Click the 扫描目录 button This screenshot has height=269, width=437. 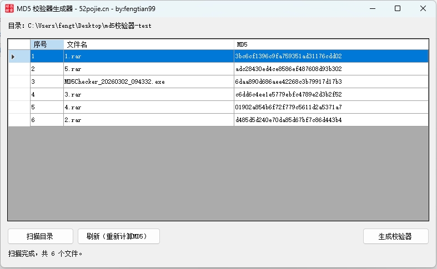point(40,236)
